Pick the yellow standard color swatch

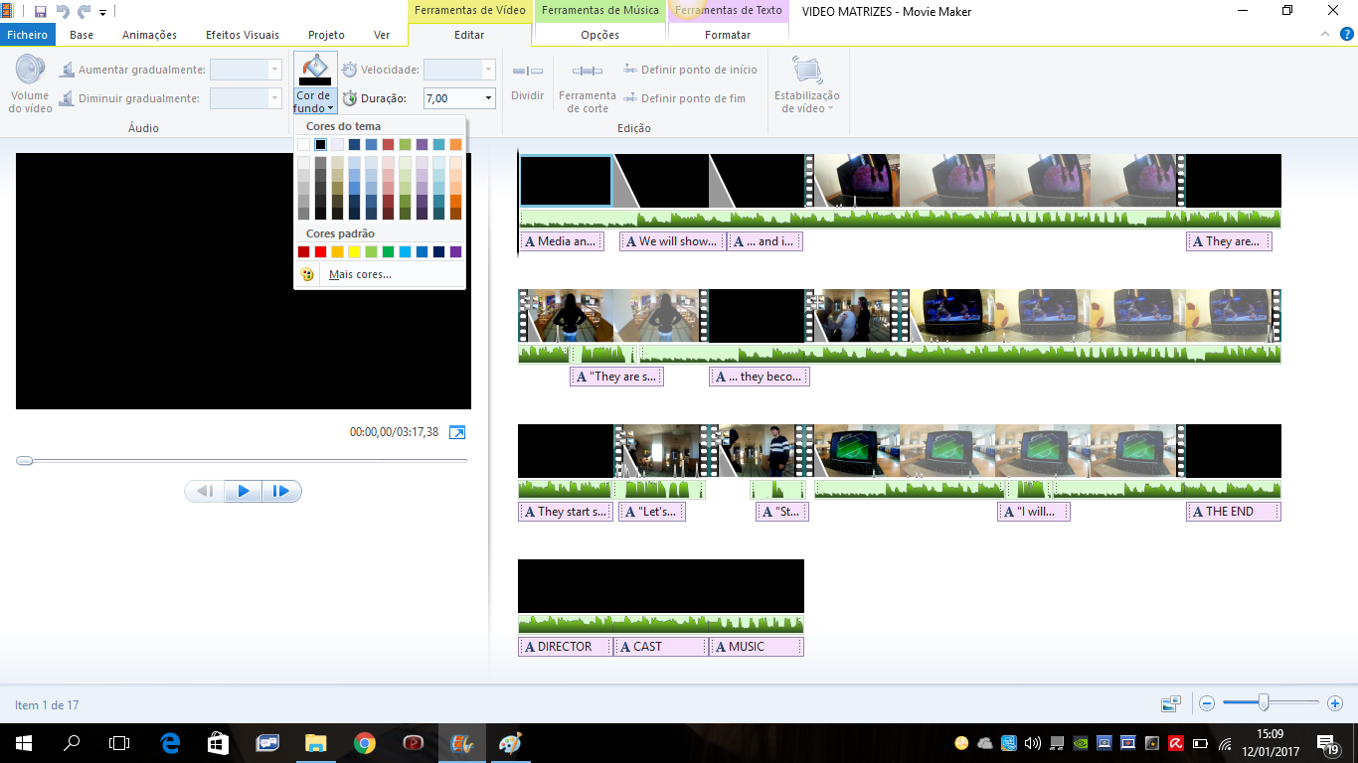point(354,252)
